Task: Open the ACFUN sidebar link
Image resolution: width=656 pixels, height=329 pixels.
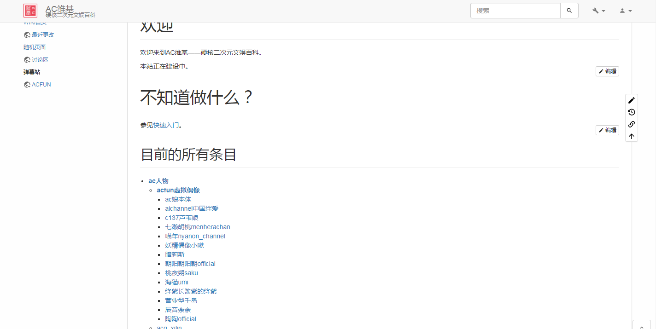Action: point(41,85)
